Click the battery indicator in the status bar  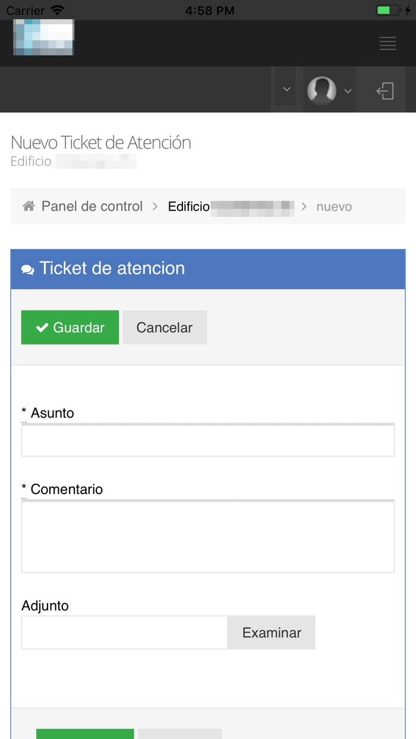point(387,10)
